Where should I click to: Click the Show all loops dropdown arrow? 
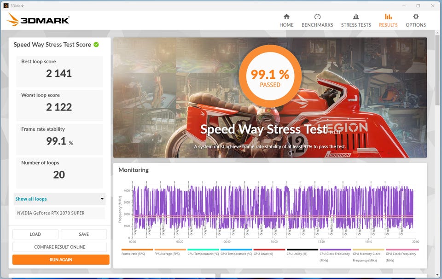click(102, 199)
